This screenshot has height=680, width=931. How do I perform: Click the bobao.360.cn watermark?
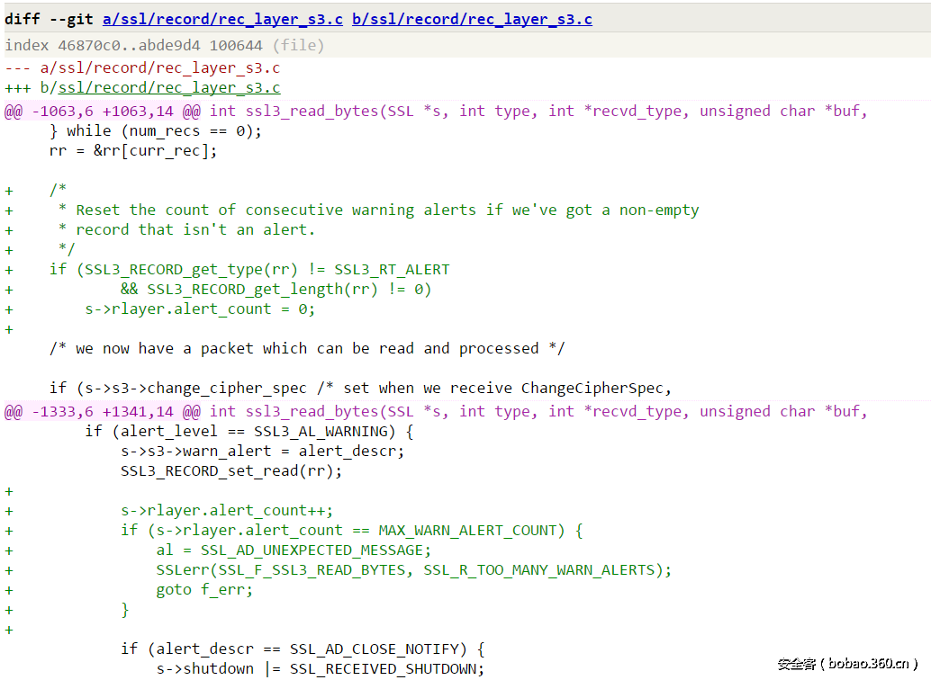[847, 664]
